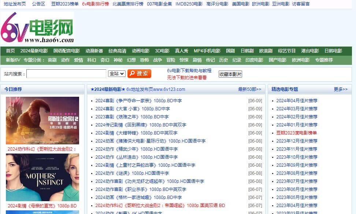Open 2024动画《猪猪侠大电影·星际行动》 link
Image resolution: width=356 pixels, height=214 pixels.
coord(150,141)
